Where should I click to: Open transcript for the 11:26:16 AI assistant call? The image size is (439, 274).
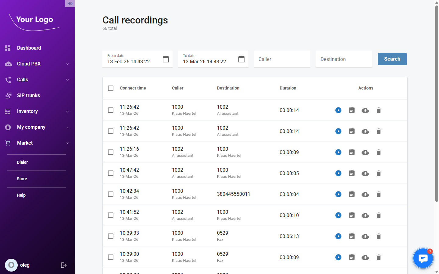coord(352,152)
